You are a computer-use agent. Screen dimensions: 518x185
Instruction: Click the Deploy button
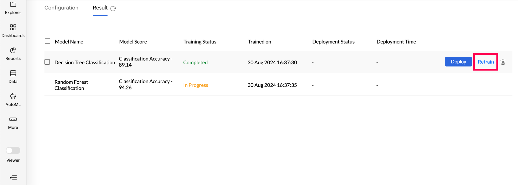[458, 62]
